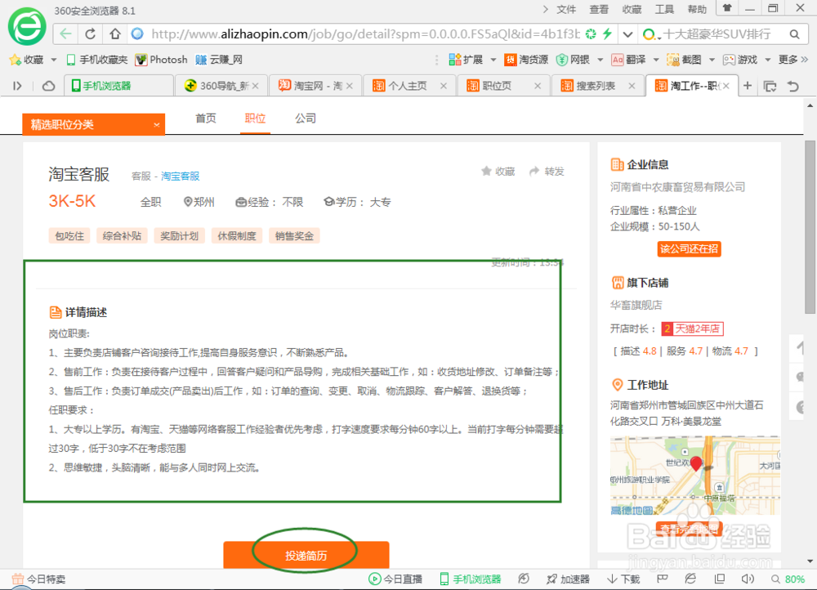
Task: Switch to the 手机浏览器 tab
Action: 118,86
